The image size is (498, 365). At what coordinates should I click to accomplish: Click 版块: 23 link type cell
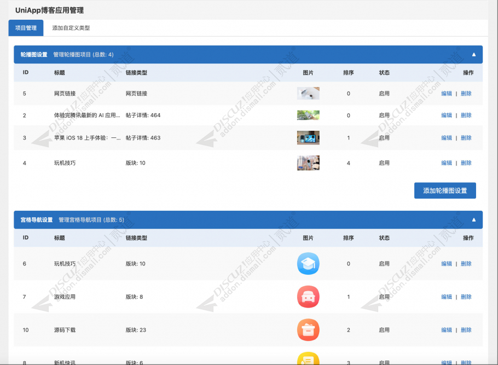(x=136, y=330)
